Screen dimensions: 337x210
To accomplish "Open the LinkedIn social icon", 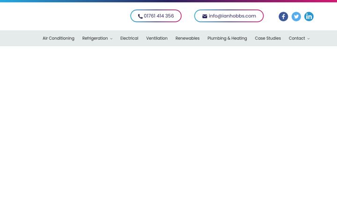I will pos(309,16).
